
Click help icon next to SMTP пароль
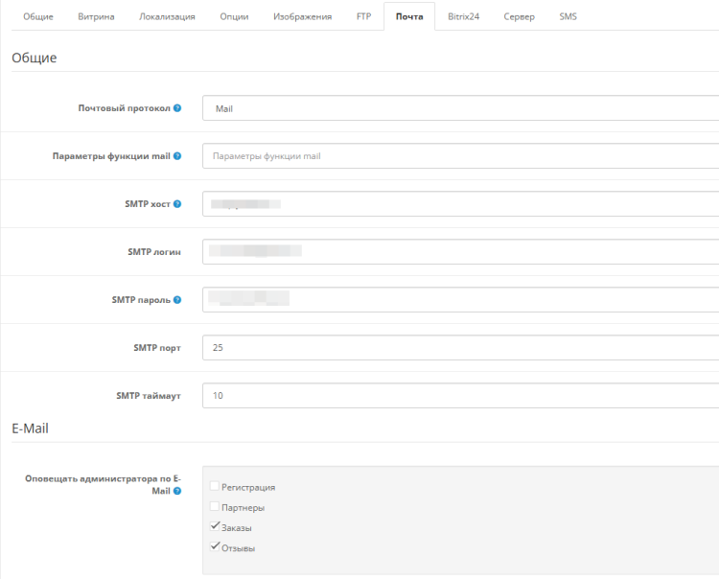pyautogui.click(x=177, y=299)
